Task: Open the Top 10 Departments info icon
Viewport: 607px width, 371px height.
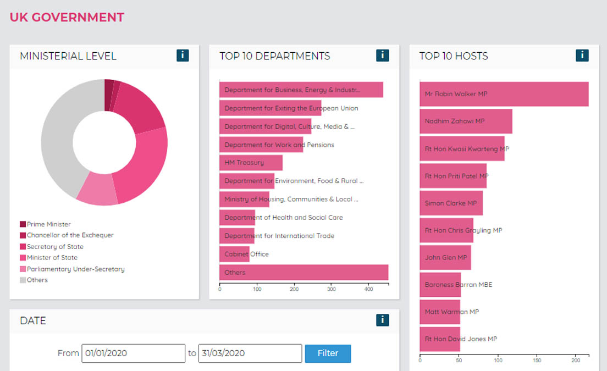Action: [382, 55]
